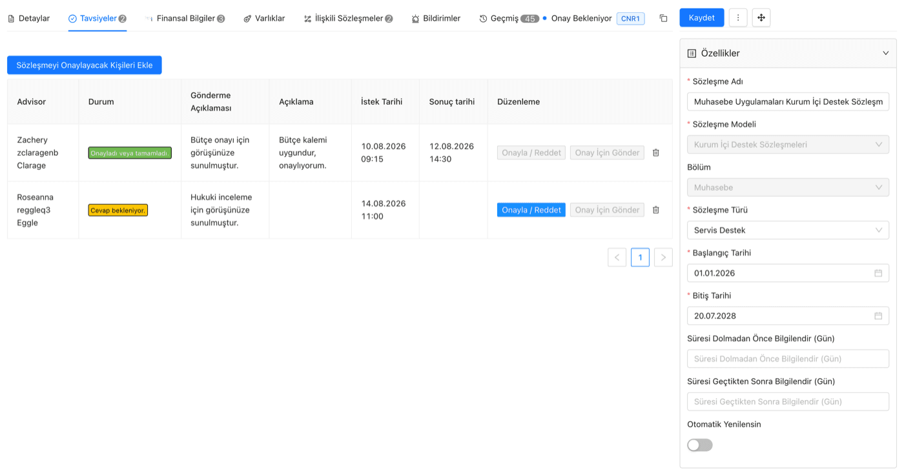This screenshot has width=904, height=473.
Task: Open the Geçmiş history tab
Action: (509, 18)
